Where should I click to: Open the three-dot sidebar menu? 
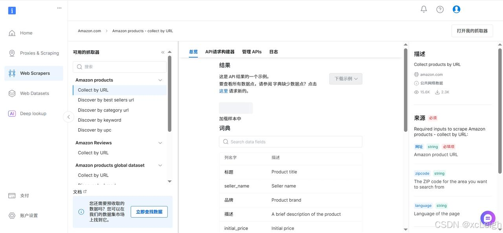[x=59, y=8]
